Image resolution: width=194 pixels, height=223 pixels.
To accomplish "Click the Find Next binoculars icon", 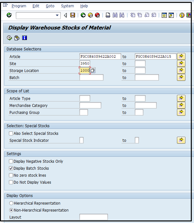I will 122,15.
